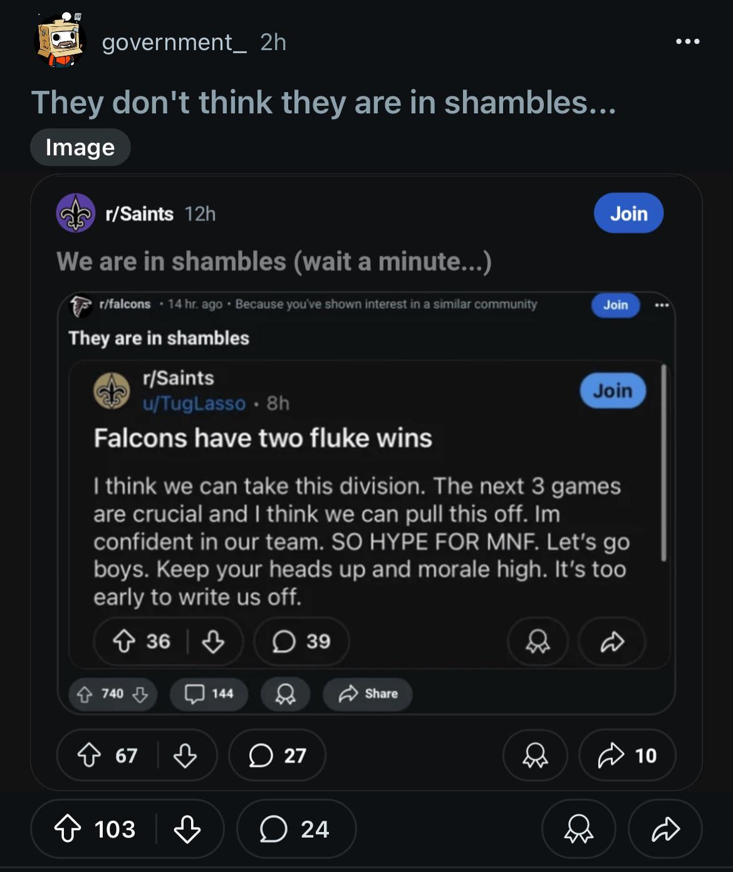The width and height of the screenshot is (733, 872).
Task: Downvote the main post beside 103
Action: tap(187, 829)
